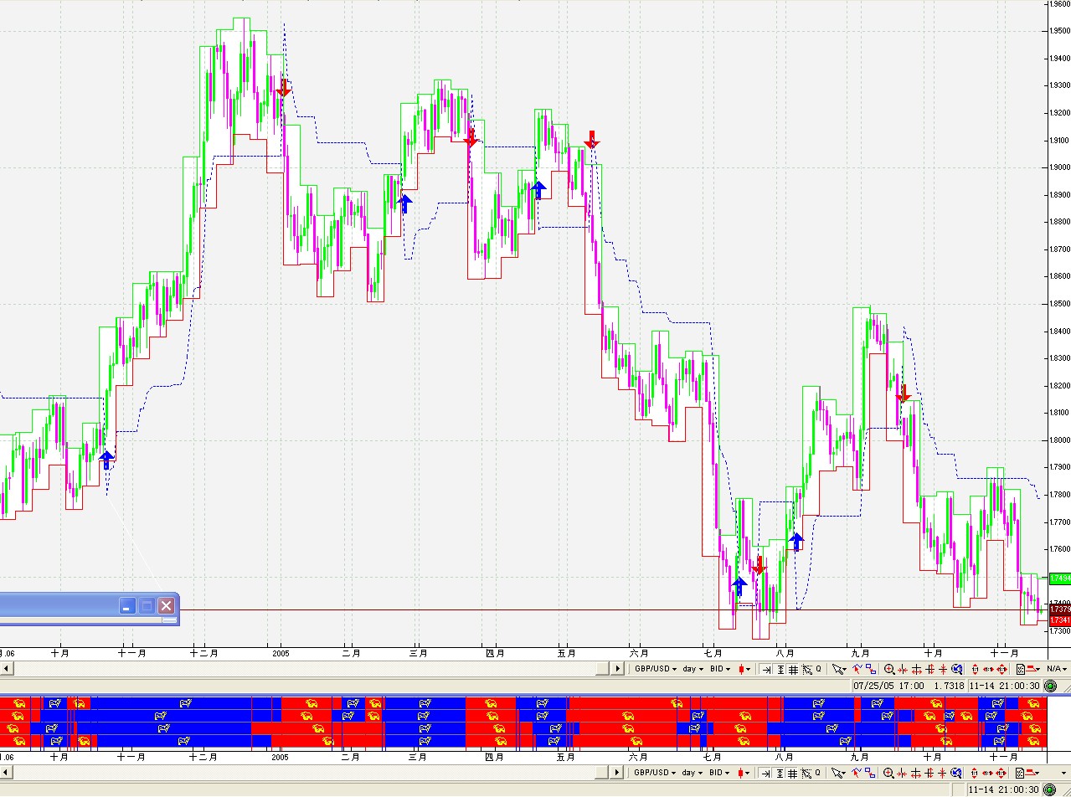Open candlestick chart style dropdown in price chart toolbar
The width and height of the screenshot is (1071, 797).
[744, 669]
